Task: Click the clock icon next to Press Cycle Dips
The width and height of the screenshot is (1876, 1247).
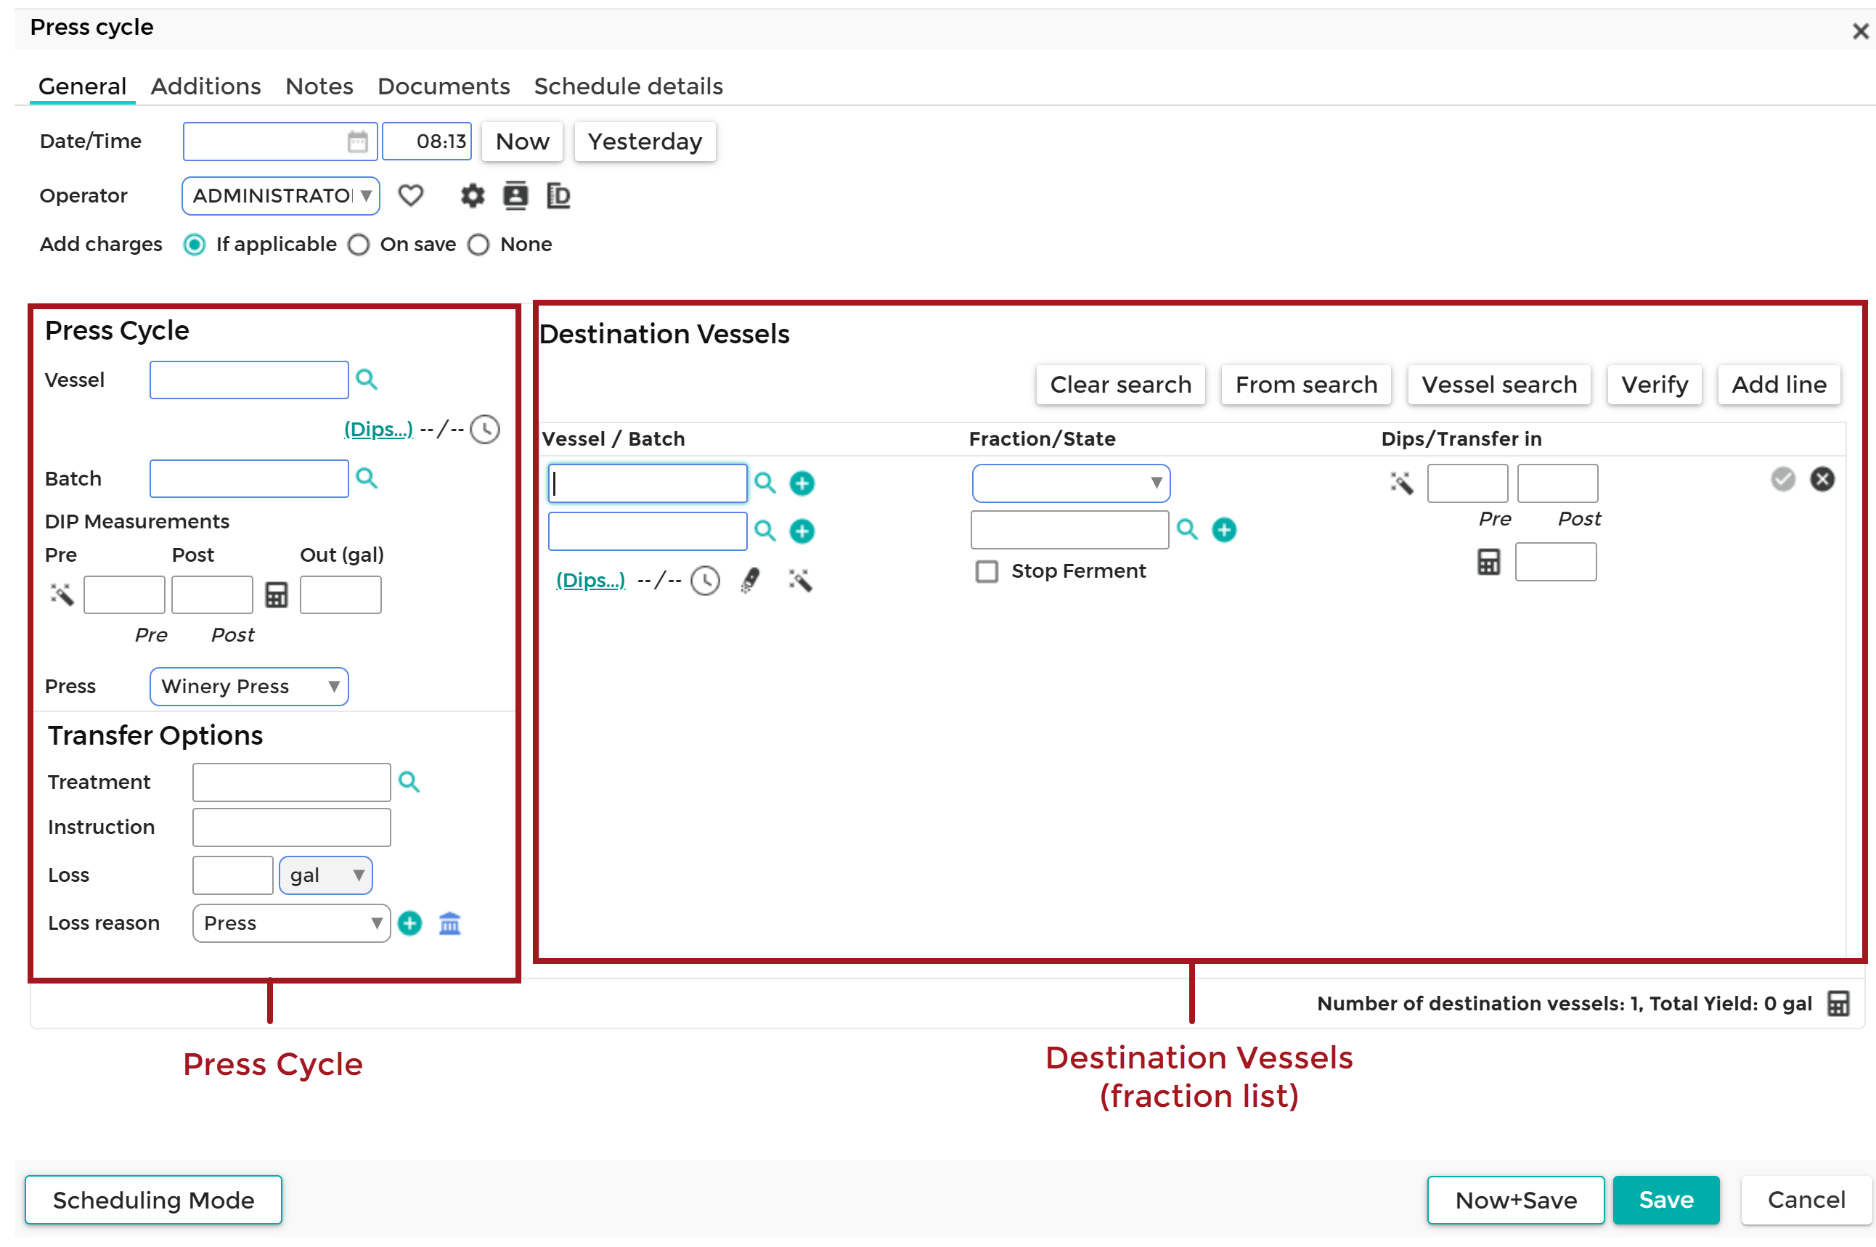Action: [485, 430]
